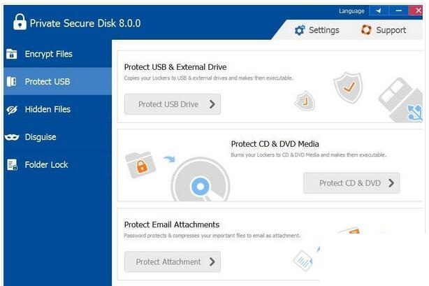
Task: Select Folder Lock in the sidebar
Action: tap(46, 165)
